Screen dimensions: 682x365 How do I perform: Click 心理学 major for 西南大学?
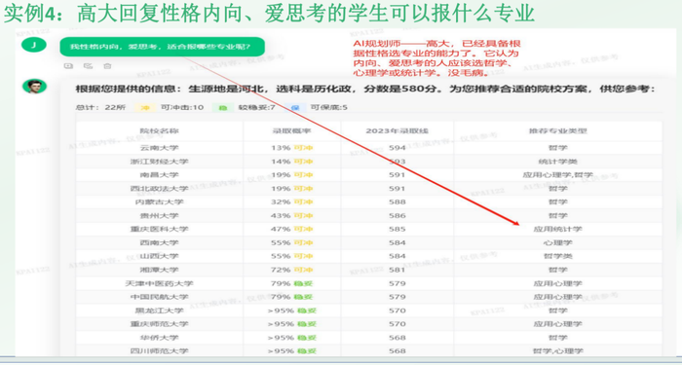tap(558, 242)
